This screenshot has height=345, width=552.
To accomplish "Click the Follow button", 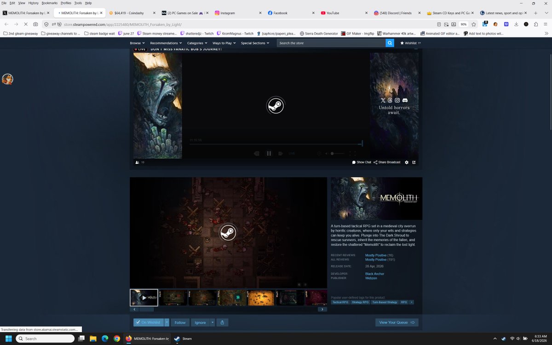I will [x=180, y=322].
